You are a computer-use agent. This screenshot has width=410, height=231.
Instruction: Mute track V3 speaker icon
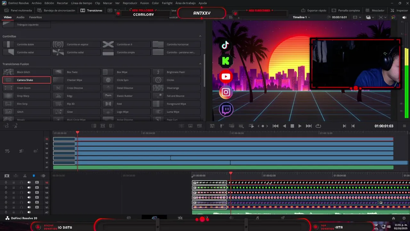29,198
